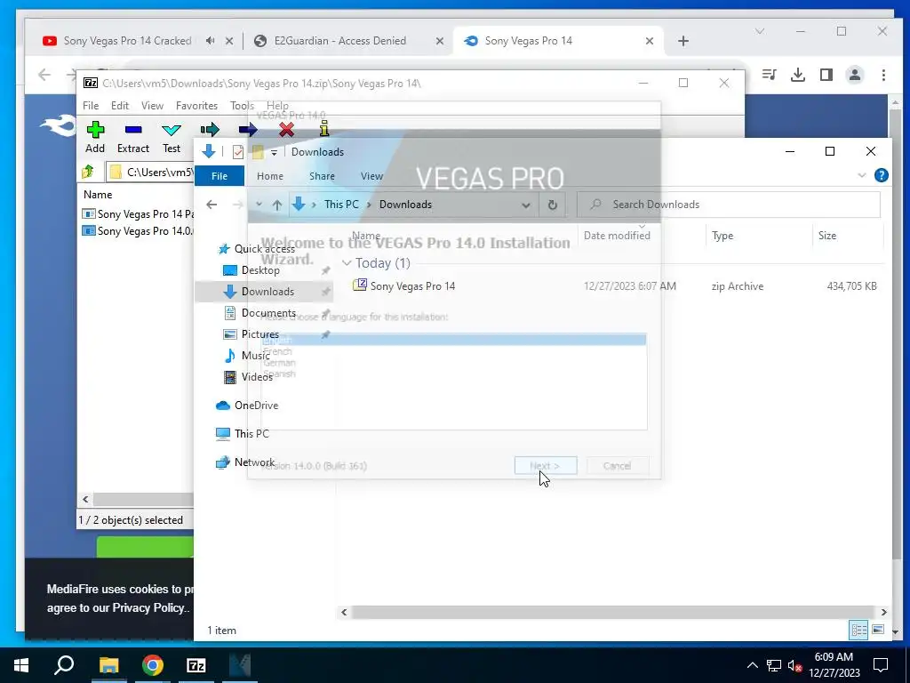Viewport: 910px width, 683px height.
Task: Open Chrome side panel icon
Action: pos(826,75)
